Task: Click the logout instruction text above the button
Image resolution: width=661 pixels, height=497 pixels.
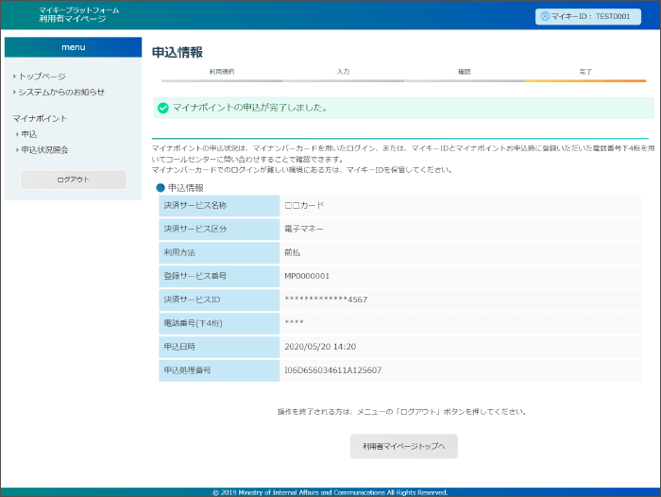Action: click(402, 412)
